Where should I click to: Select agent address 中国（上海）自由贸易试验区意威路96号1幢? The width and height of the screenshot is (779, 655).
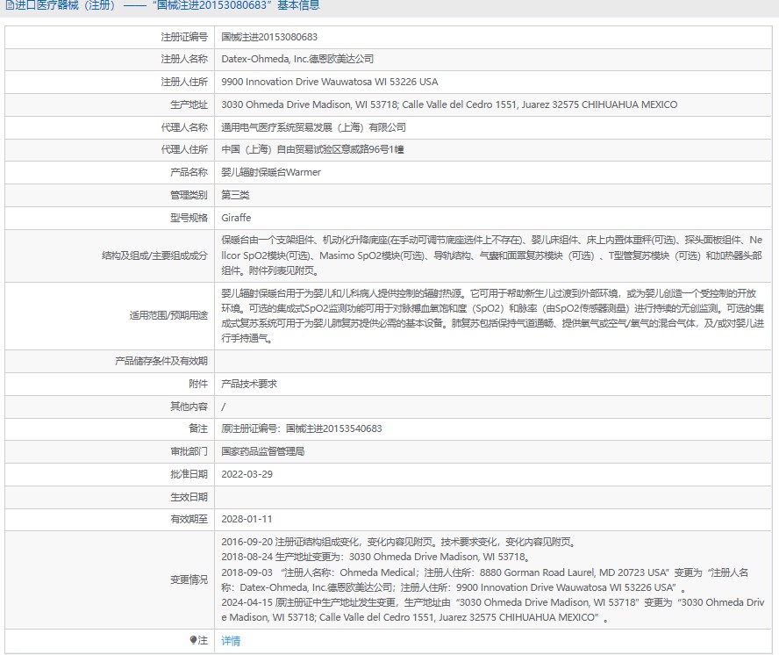coord(312,149)
